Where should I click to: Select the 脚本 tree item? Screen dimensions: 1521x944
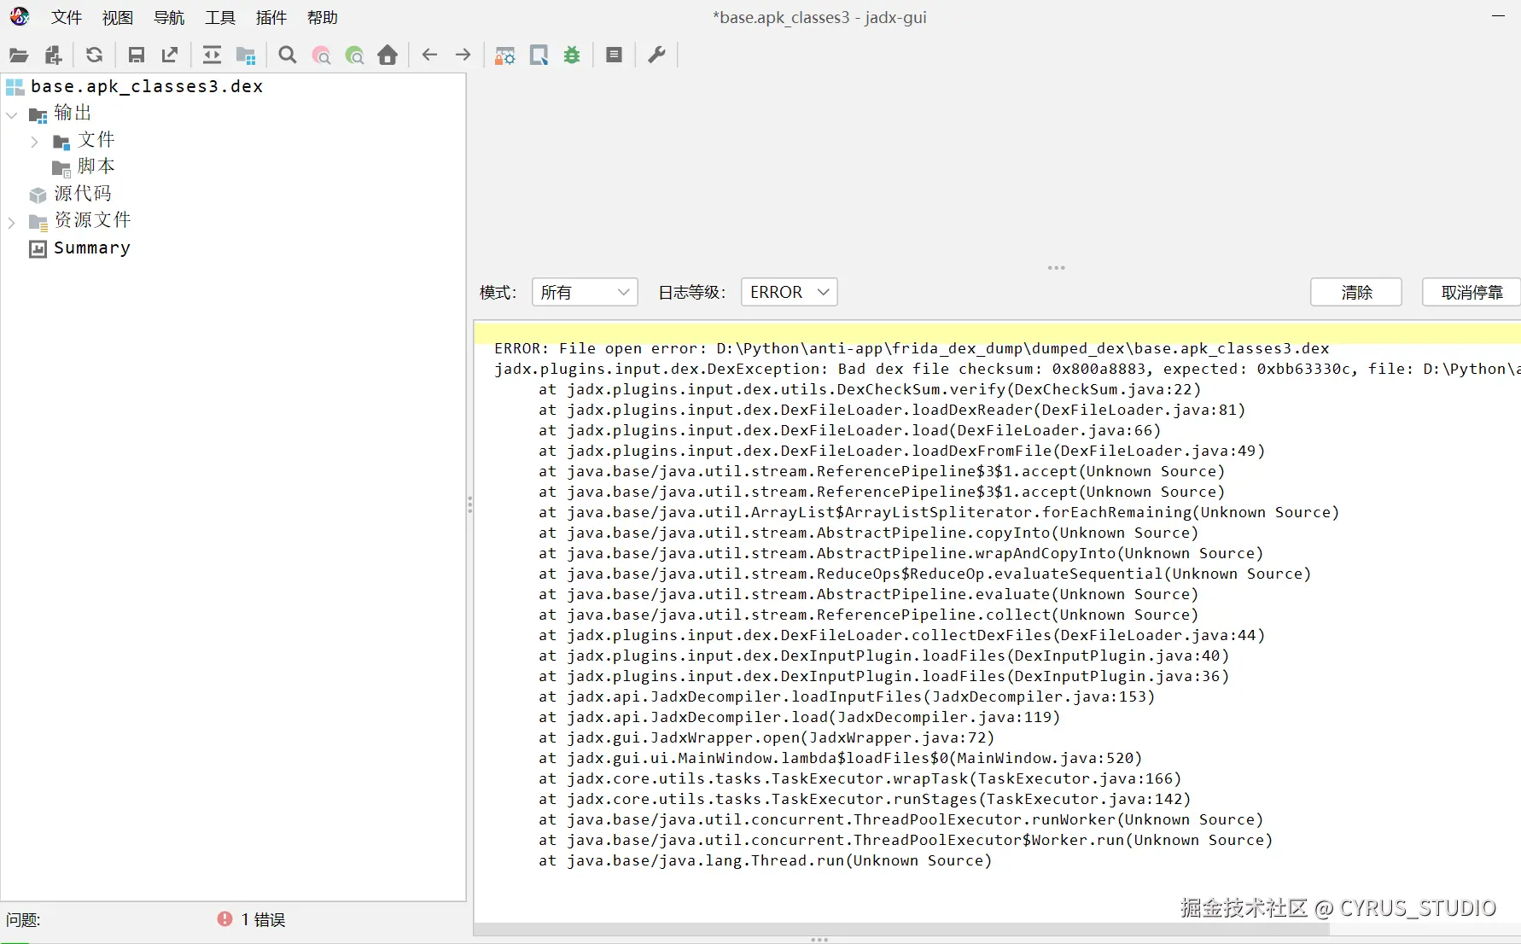(96, 166)
